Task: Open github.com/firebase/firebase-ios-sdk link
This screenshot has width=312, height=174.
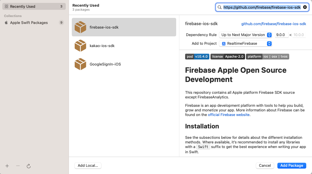Action: (x=274, y=24)
